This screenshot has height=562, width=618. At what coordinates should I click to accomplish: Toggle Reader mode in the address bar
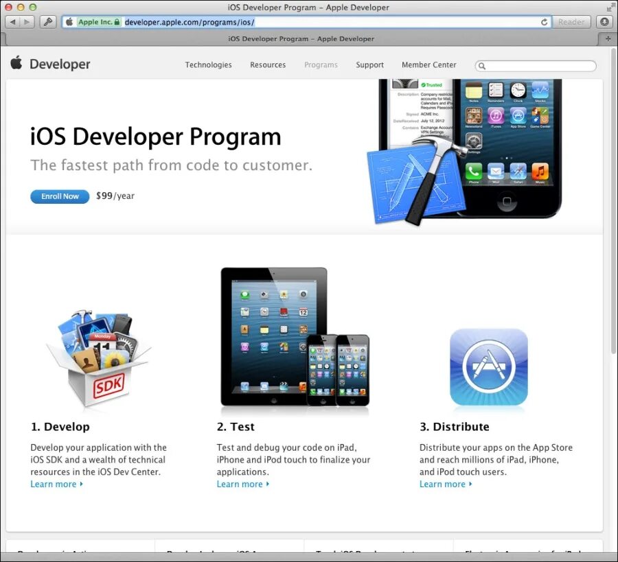click(571, 21)
